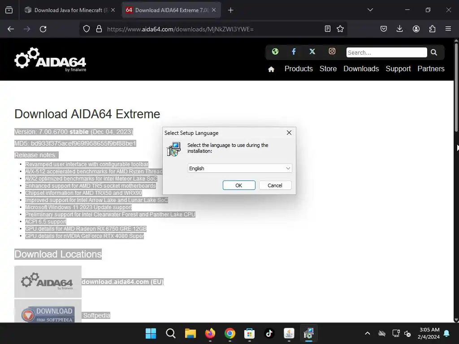Open Microsoft Store from taskbar
The height and width of the screenshot is (344, 459).
click(249, 333)
